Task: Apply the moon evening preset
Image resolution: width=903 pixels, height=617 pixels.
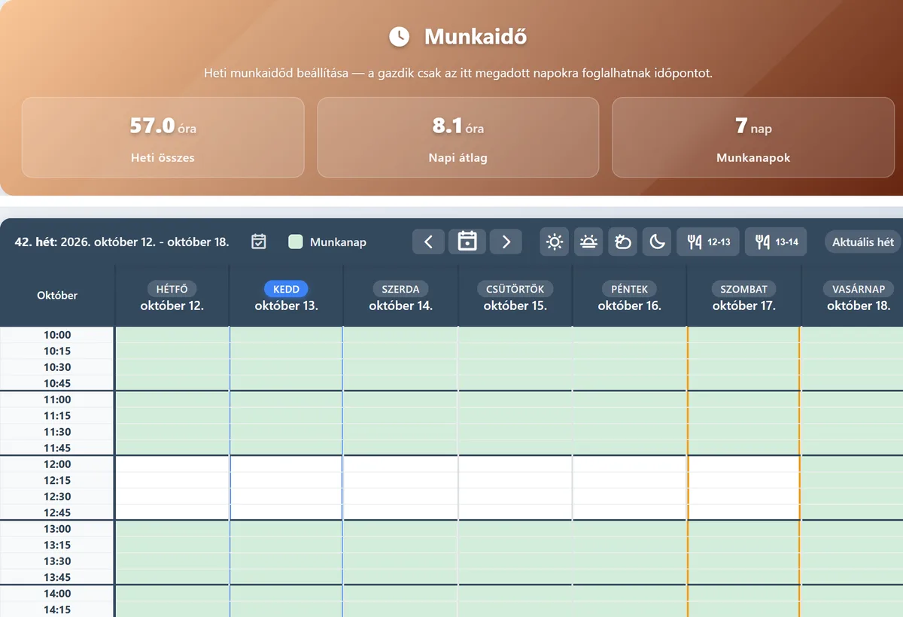Action: [657, 242]
